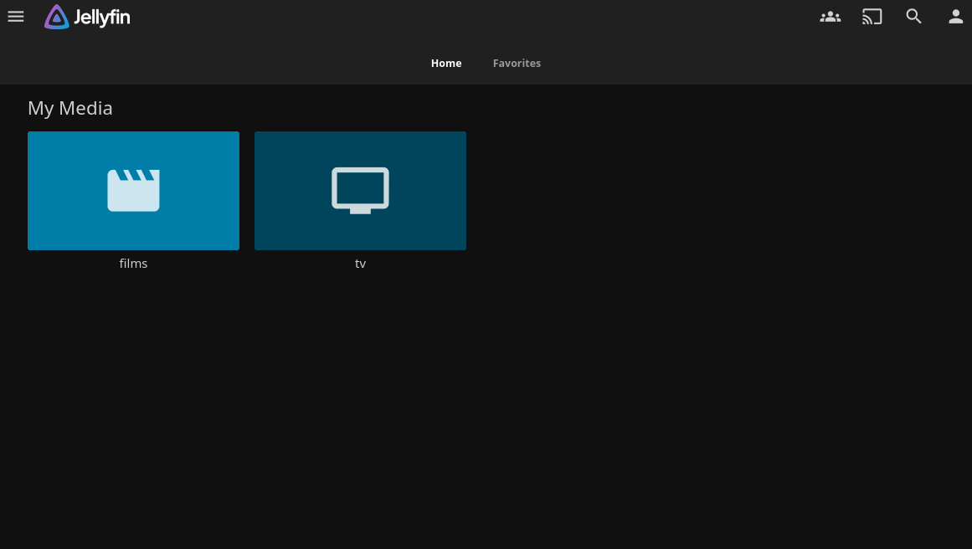Click the "films" text label
This screenshot has height=549, width=972.
click(x=133, y=264)
